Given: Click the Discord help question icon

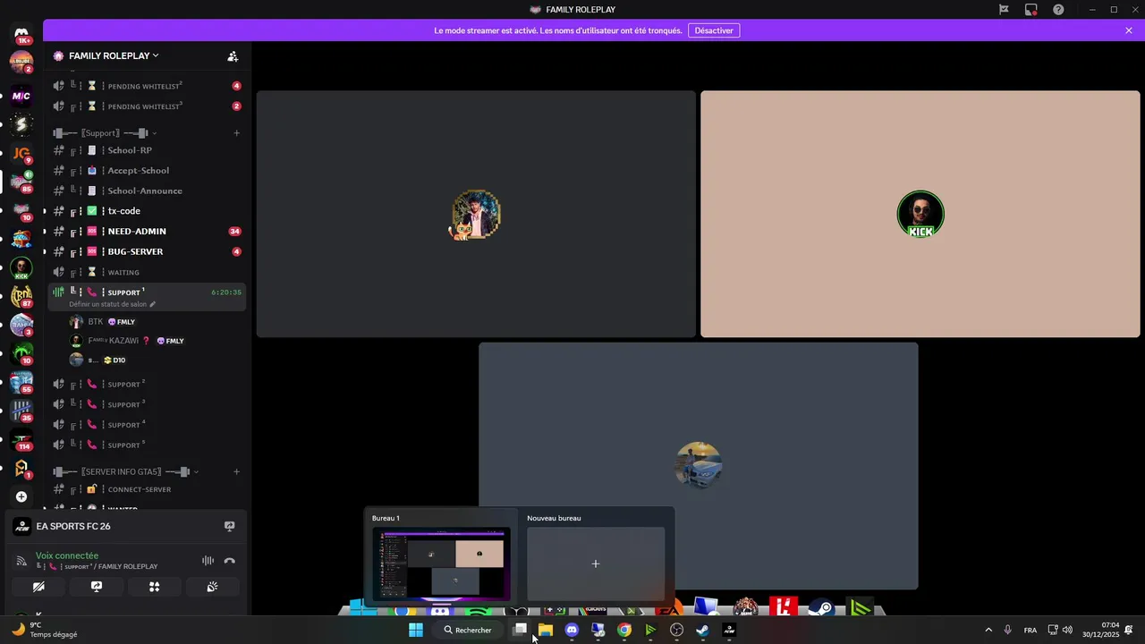Looking at the screenshot, I should (x=1058, y=10).
